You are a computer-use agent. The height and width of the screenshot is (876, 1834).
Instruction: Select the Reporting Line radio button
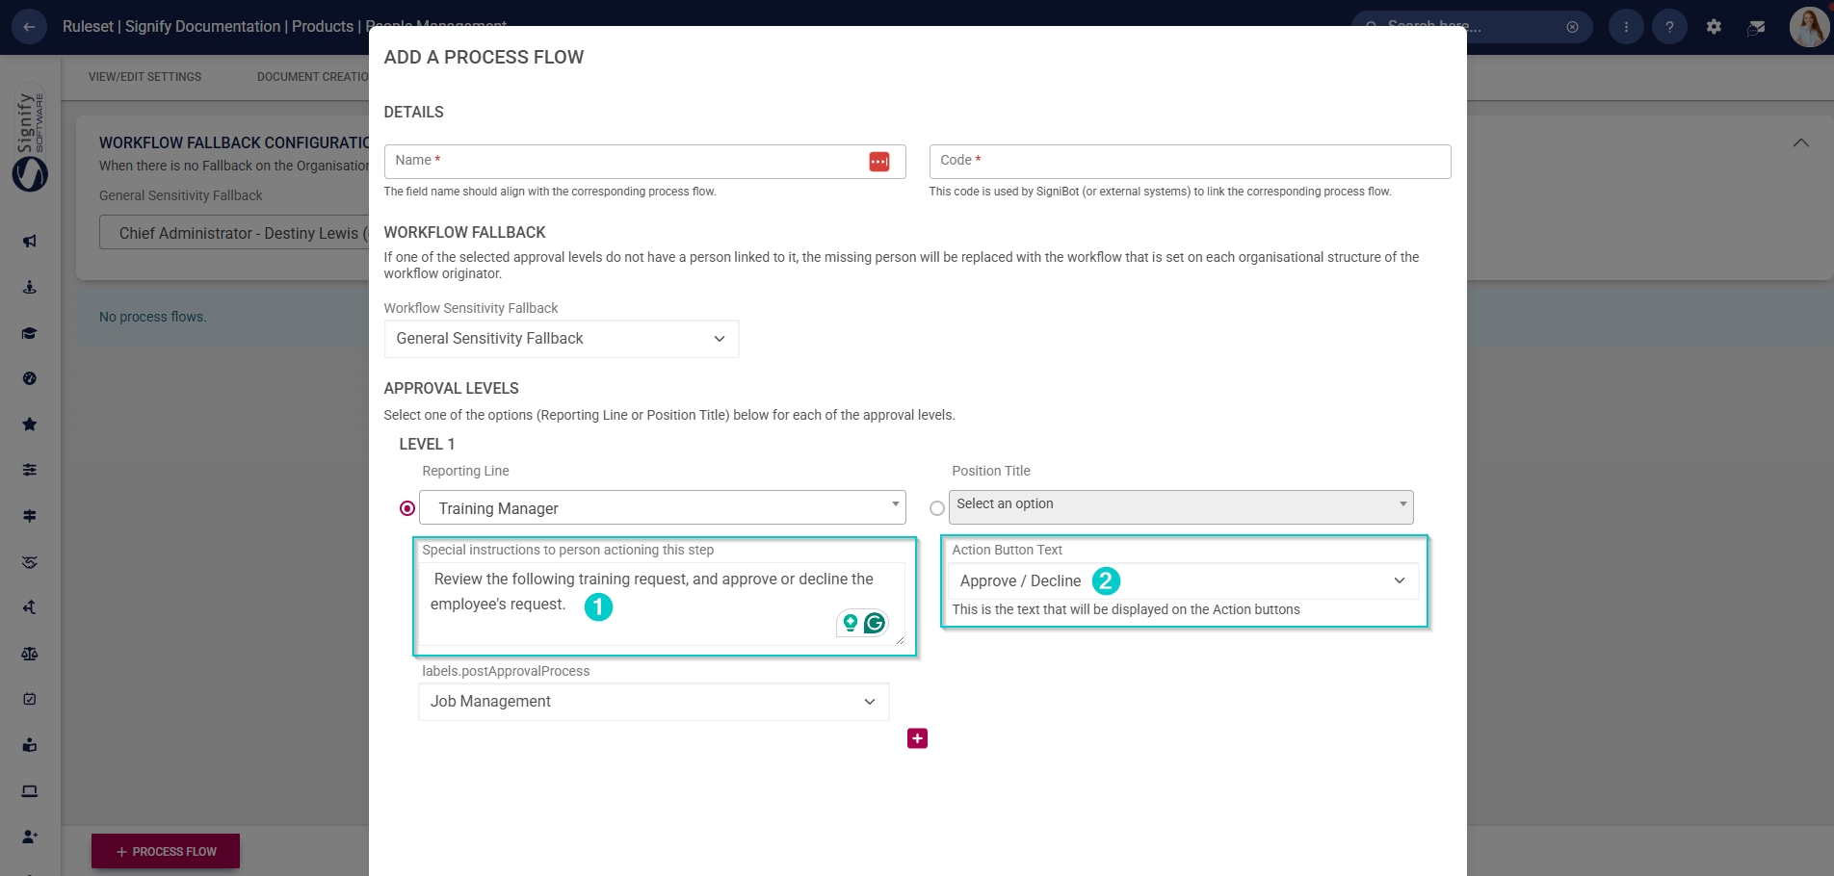coord(407,508)
